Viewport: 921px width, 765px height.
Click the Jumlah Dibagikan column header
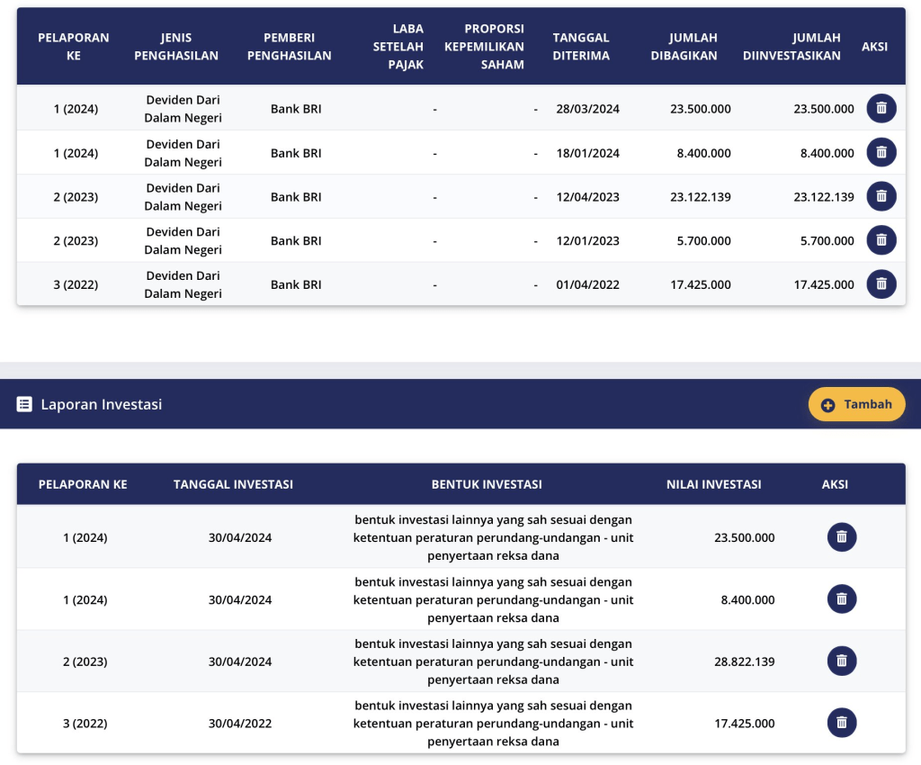[x=692, y=47]
